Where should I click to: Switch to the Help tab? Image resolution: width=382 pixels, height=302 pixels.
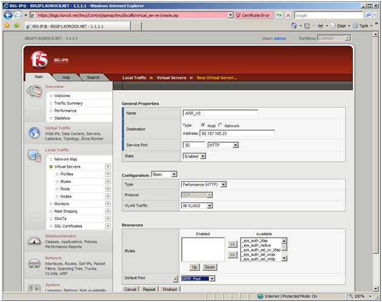tap(66, 77)
